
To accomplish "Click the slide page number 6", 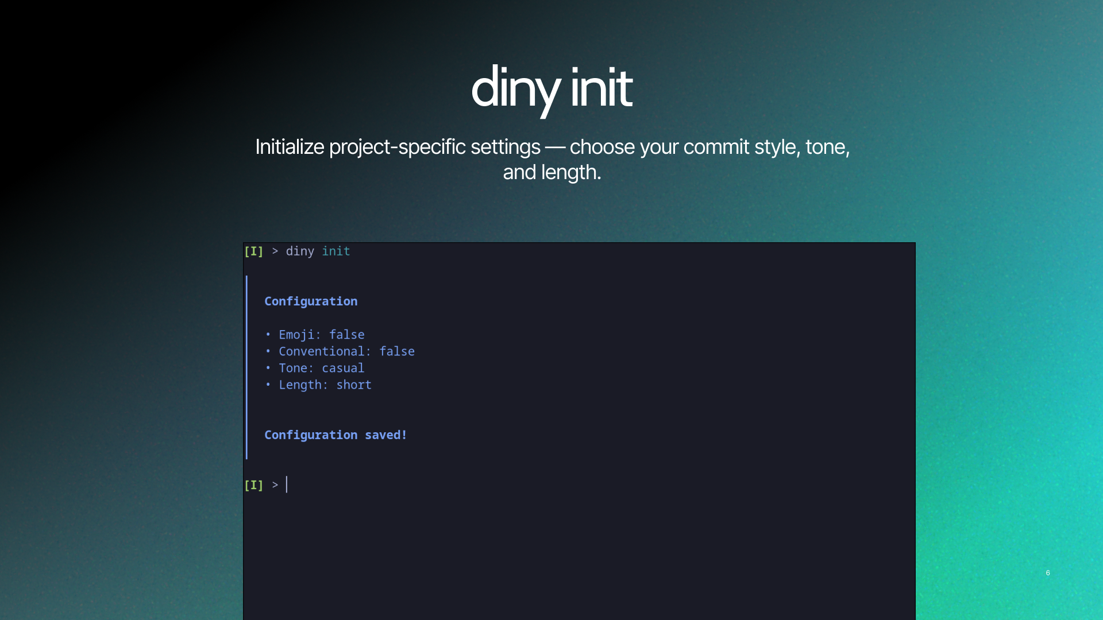I will coord(1048,572).
